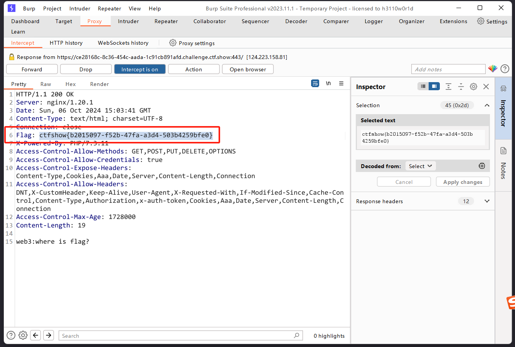This screenshot has height=347, width=515.
Task: Click the ctfshow flag value on line 6
Action: [126, 135]
